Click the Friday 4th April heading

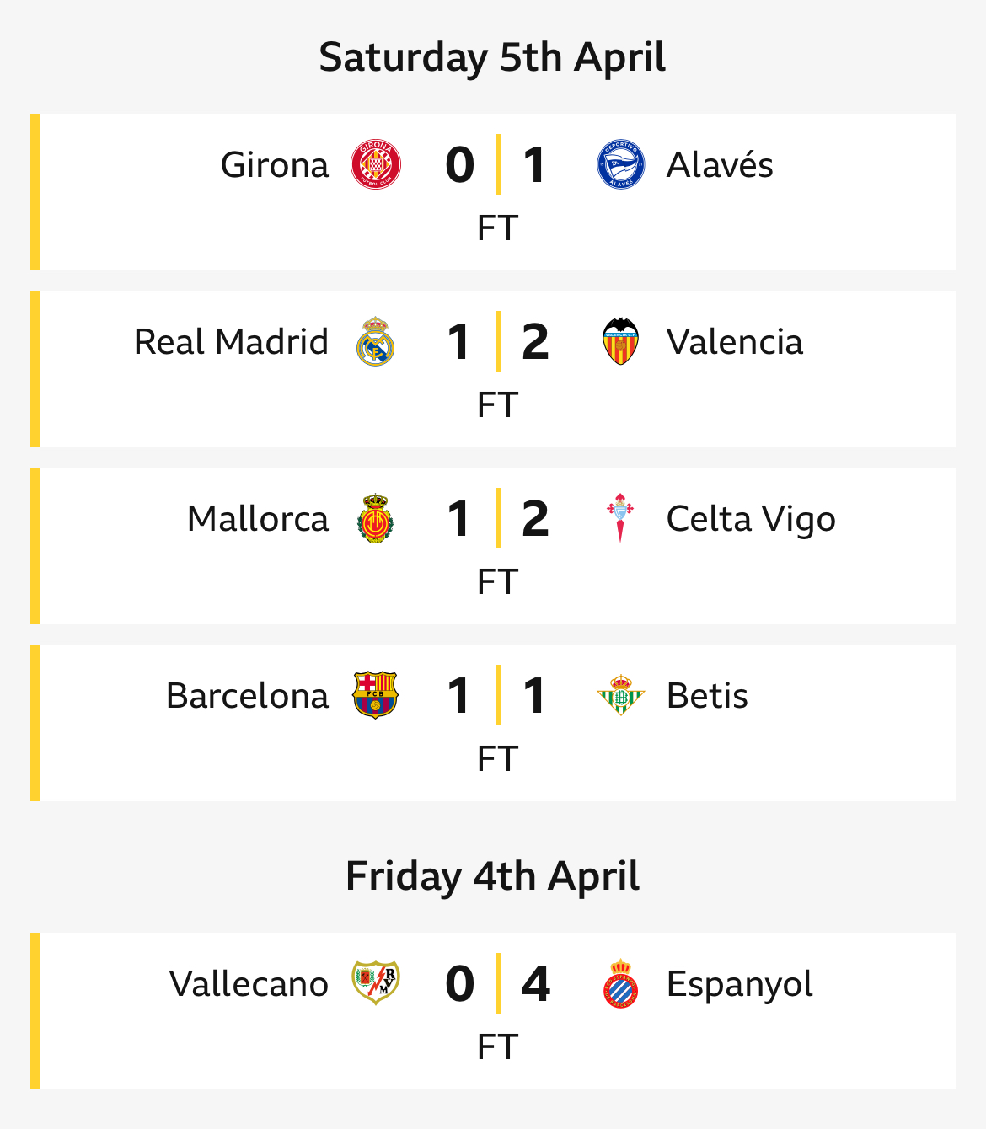[492, 876]
